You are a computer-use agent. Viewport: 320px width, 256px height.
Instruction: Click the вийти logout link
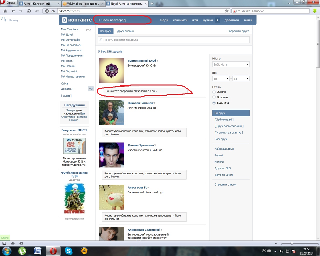(x=248, y=20)
